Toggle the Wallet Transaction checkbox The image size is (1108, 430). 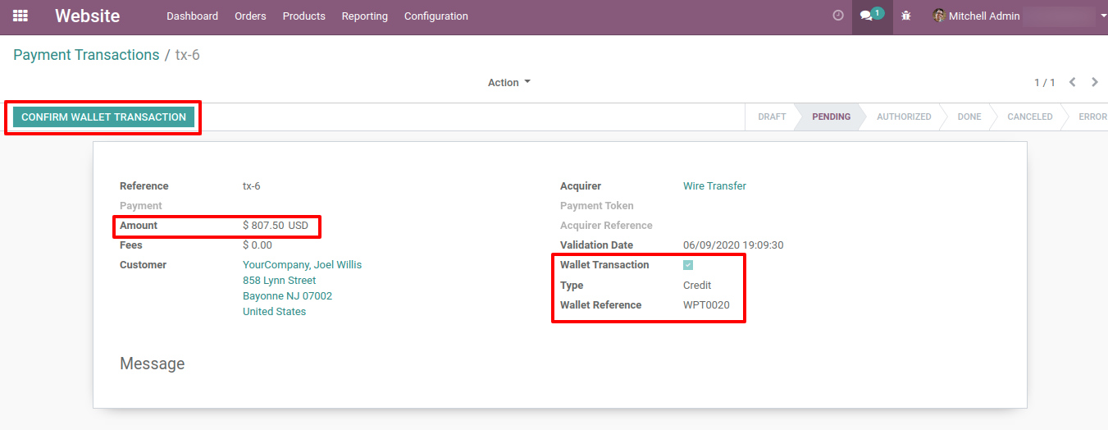point(688,265)
